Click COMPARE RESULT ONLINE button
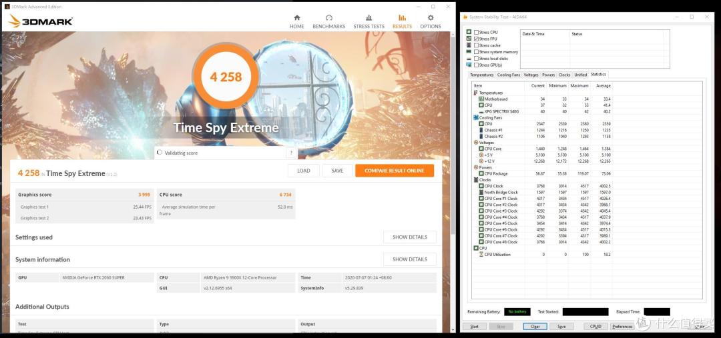Viewport: 721px width, 338px height. point(395,171)
